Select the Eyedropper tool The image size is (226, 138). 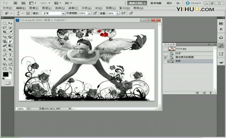10,32
